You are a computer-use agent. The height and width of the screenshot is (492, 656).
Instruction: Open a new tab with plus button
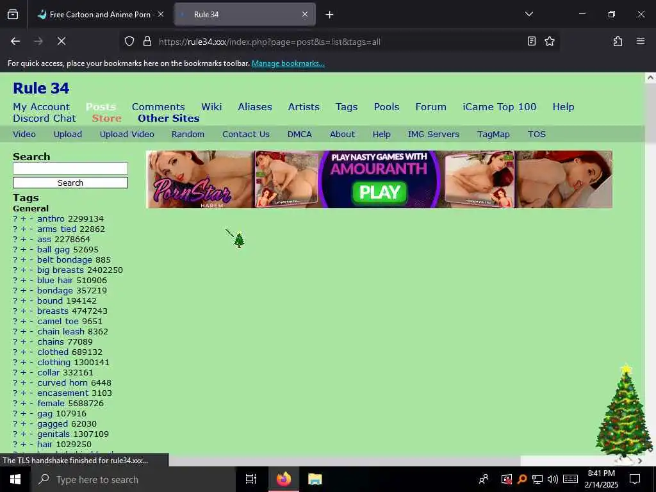coord(330,15)
